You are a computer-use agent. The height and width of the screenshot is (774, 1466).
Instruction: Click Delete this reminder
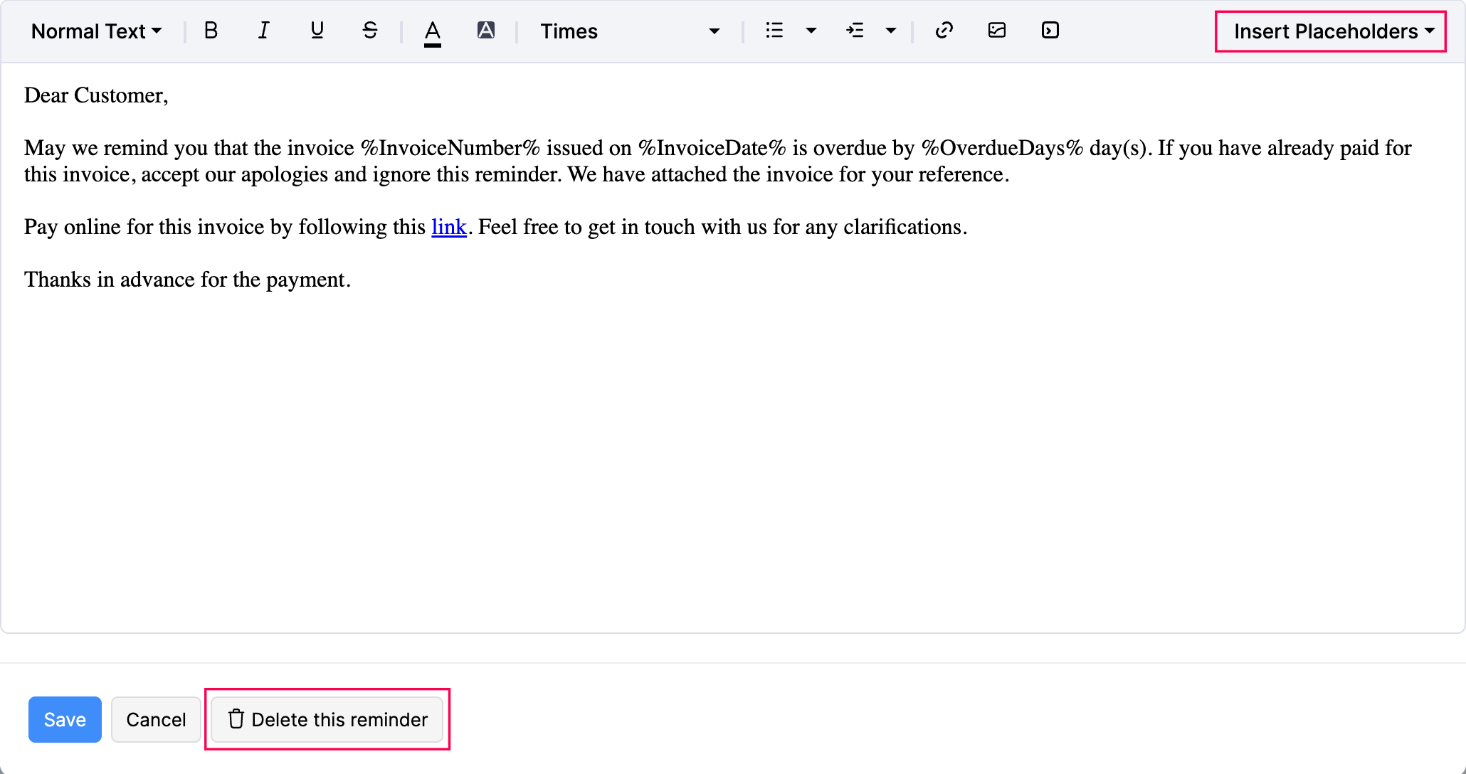(x=328, y=719)
